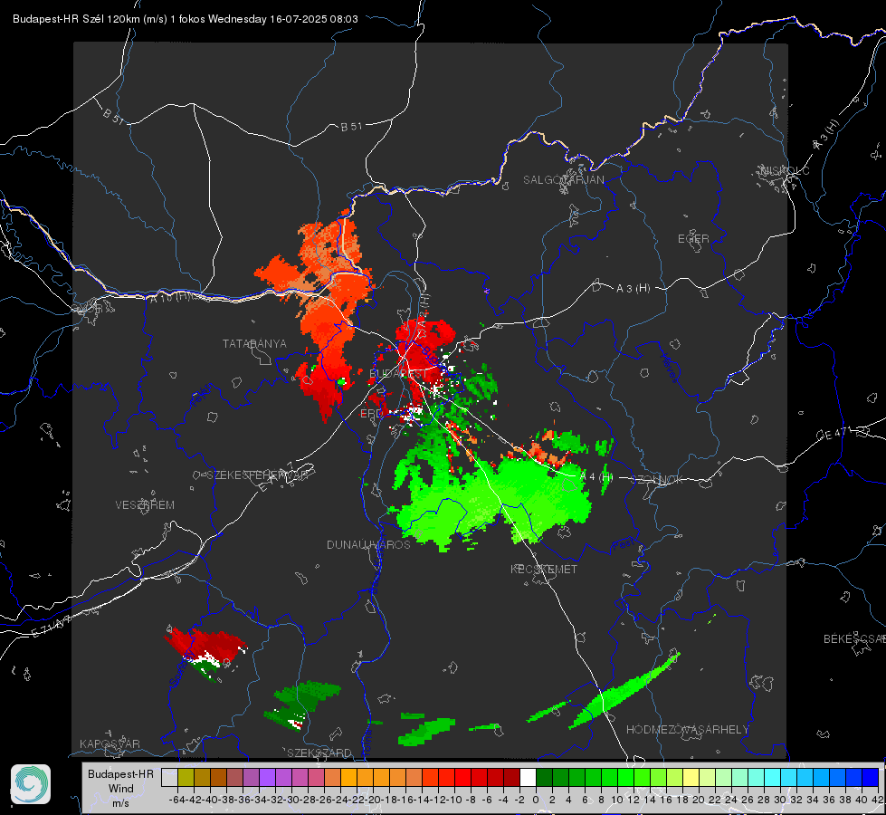
Task: Click the red echo patch northwest of Kaposvár
Action: [206, 644]
